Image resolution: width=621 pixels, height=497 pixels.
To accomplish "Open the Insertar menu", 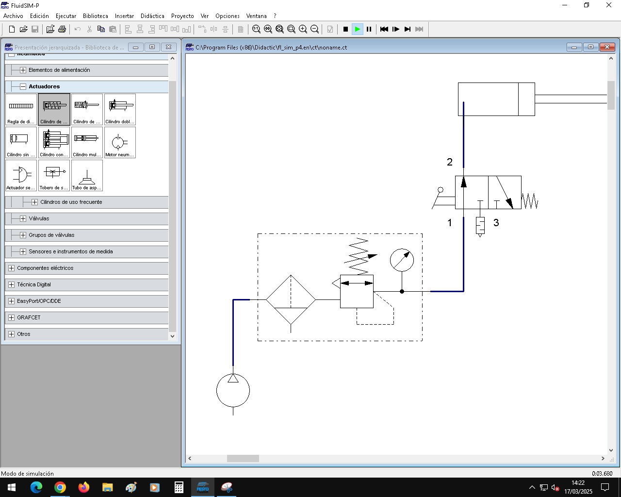I will [x=124, y=16].
